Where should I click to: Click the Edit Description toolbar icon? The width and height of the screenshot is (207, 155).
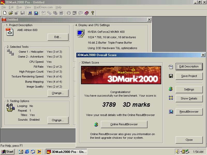click(x=43, y=13)
